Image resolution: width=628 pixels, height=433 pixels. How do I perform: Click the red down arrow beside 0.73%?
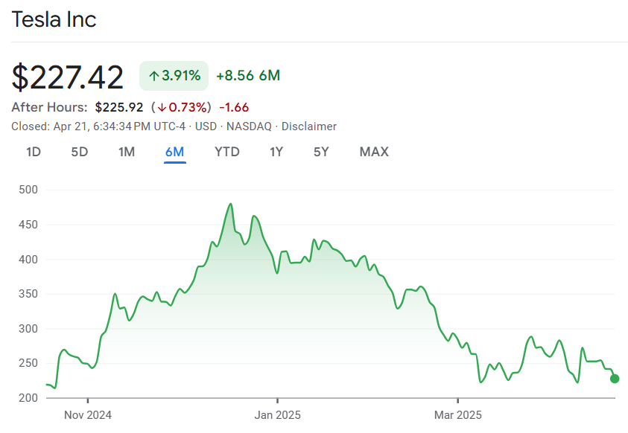coord(162,108)
